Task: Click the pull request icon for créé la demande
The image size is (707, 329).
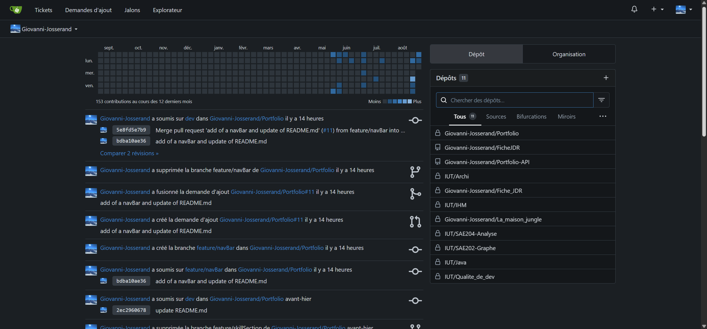Action: (x=415, y=222)
